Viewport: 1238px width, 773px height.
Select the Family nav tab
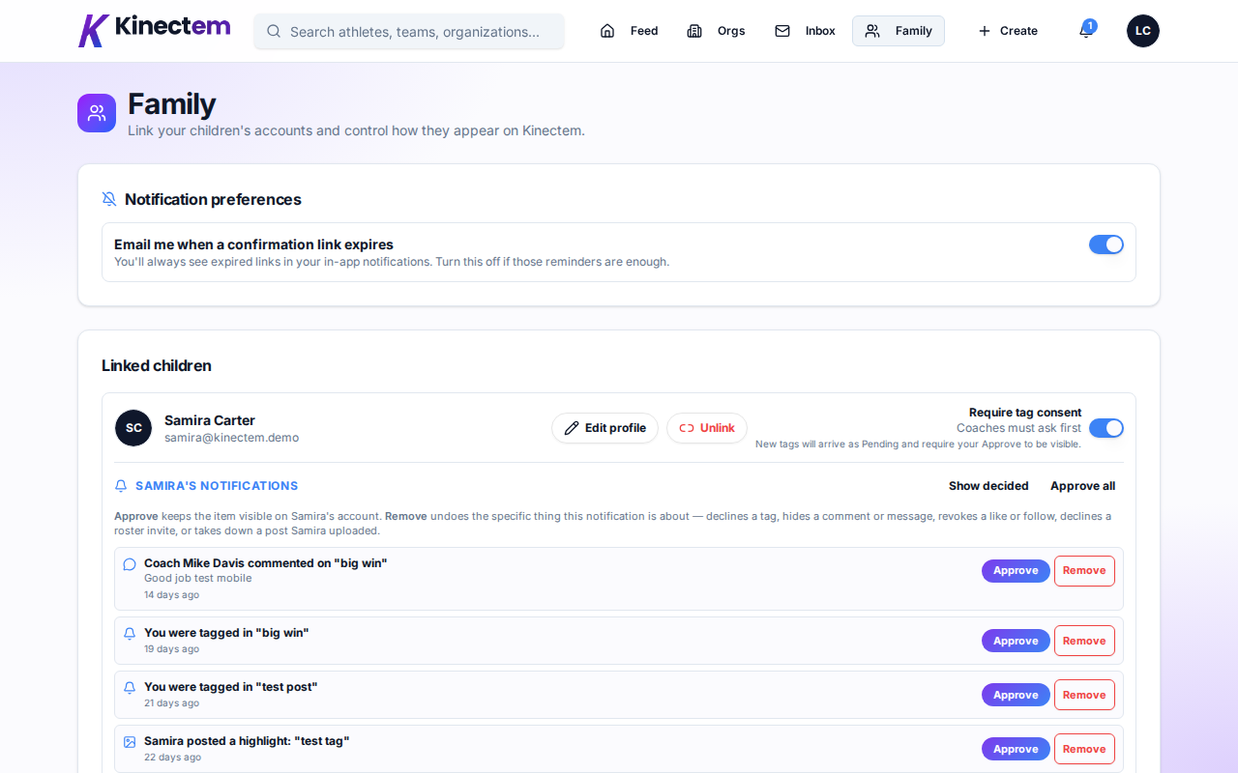(899, 31)
